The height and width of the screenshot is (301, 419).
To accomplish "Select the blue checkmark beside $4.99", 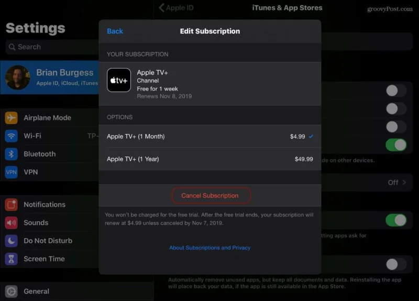I will point(311,137).
